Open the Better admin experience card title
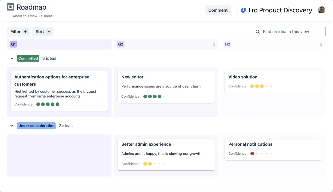 pyautogui.click(x=146, y=144)
